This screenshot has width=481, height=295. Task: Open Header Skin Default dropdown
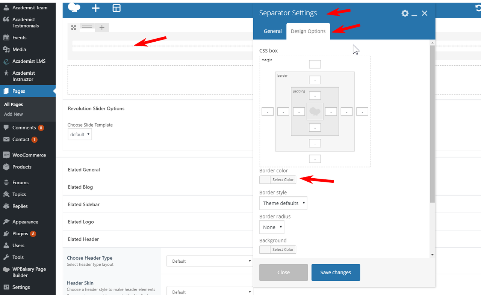(x=210, y=292)
